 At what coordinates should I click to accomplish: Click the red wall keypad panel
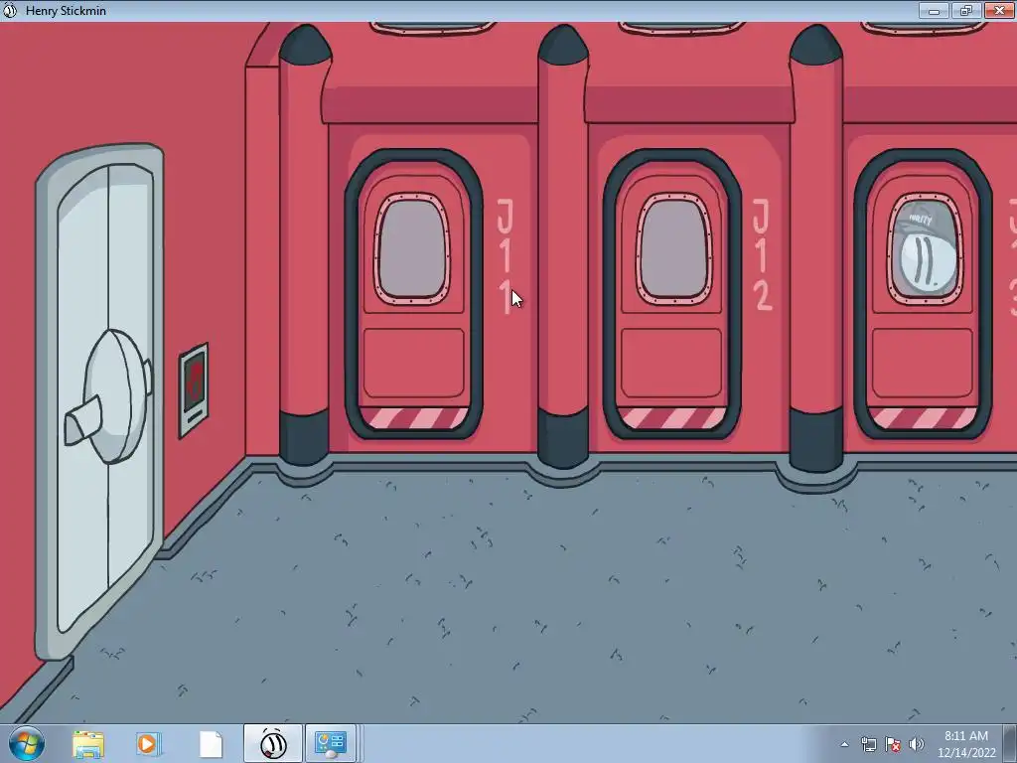click(x=194, y=390)
